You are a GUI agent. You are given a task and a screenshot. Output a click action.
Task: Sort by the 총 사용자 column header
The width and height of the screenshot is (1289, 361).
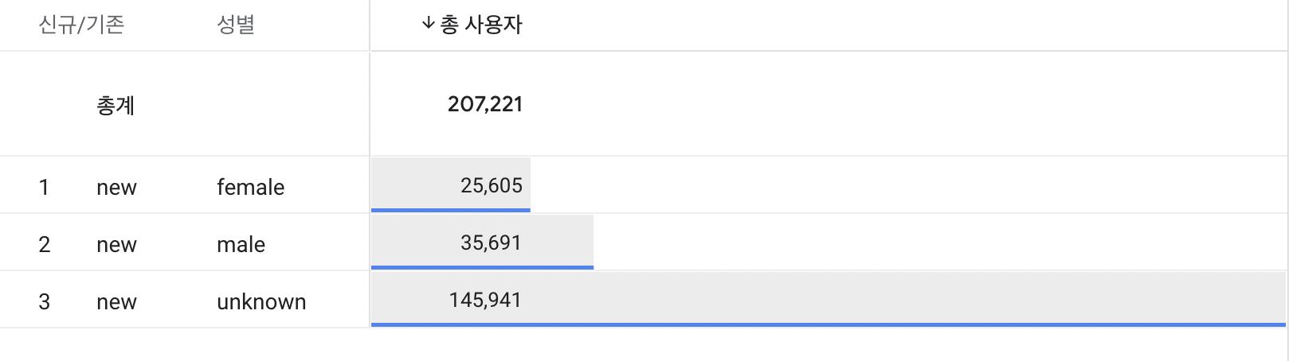click(481, 25)
